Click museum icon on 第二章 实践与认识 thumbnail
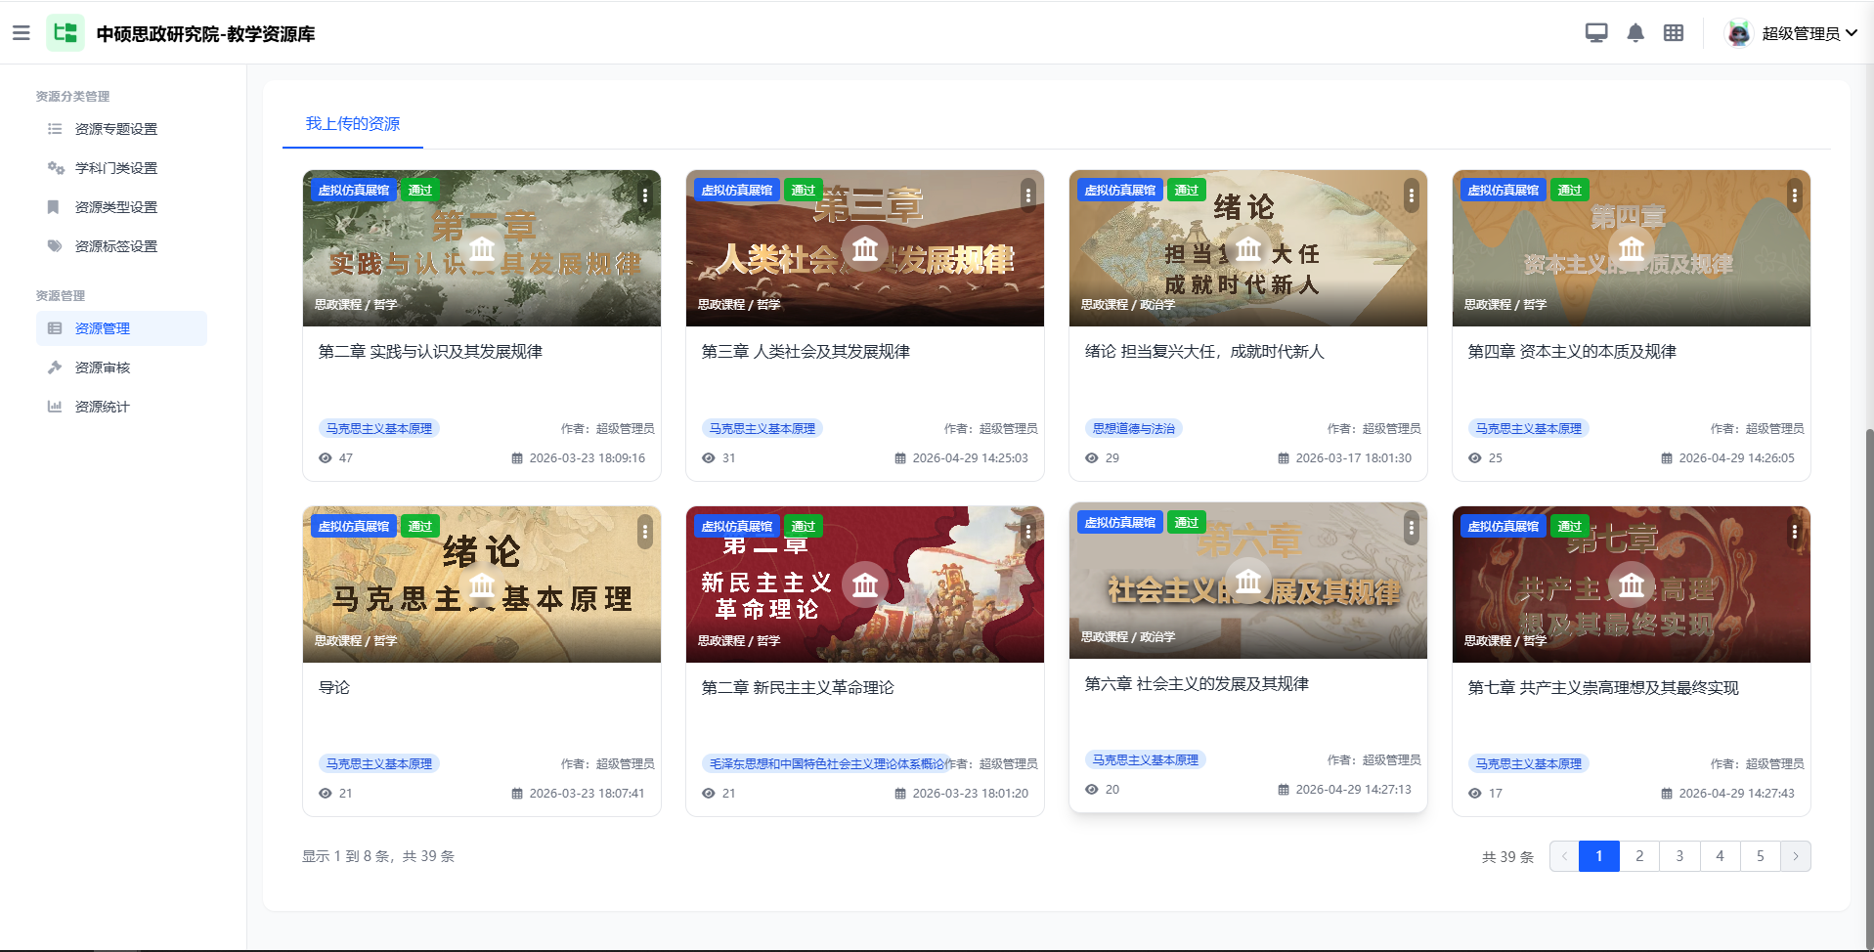 pyautogui.click(x=482, y=249)
